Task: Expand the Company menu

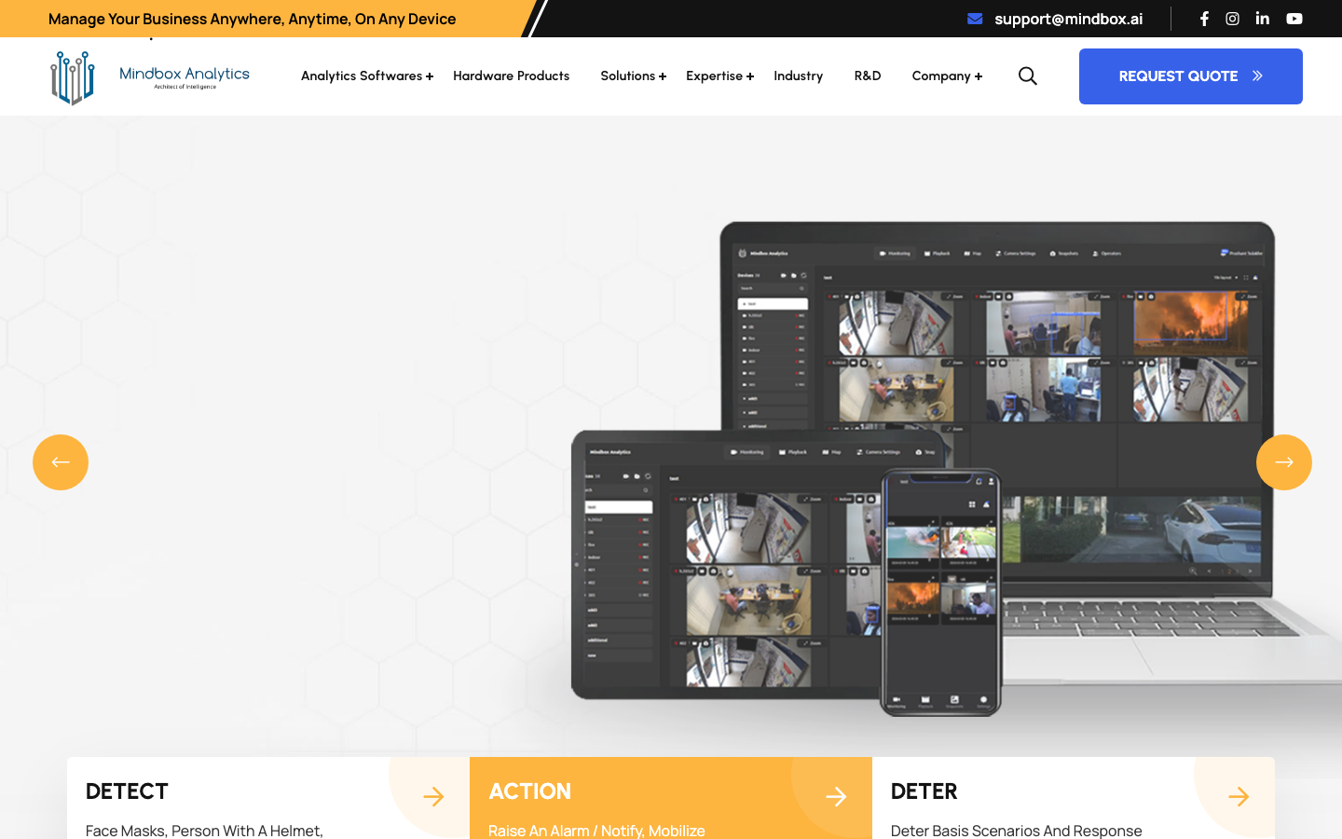Action: click(947, 76)
